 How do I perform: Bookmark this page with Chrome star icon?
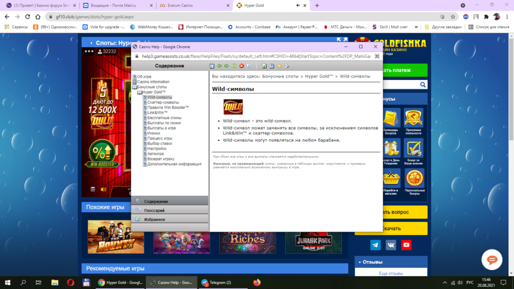point(453,17)
